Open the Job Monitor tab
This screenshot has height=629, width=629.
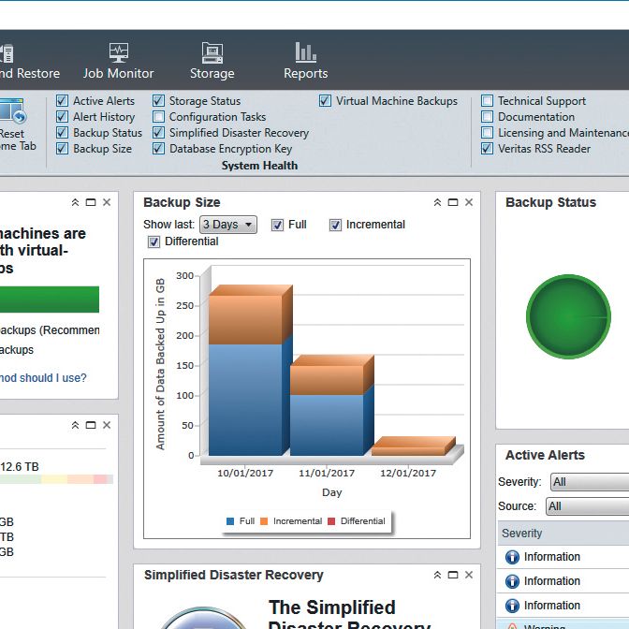click(x=118, y=61)
